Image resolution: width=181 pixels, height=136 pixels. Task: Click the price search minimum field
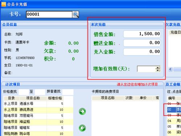tap(24, 92)
